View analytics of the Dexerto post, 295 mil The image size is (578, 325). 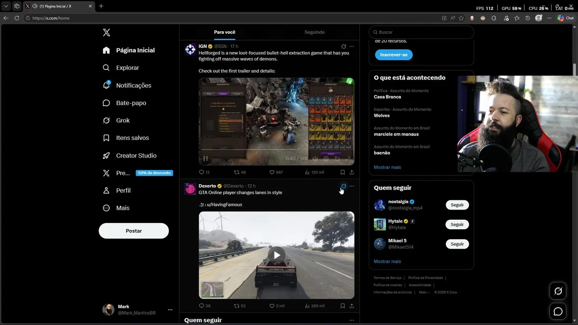pyautogui.click(x=315, y=306)
